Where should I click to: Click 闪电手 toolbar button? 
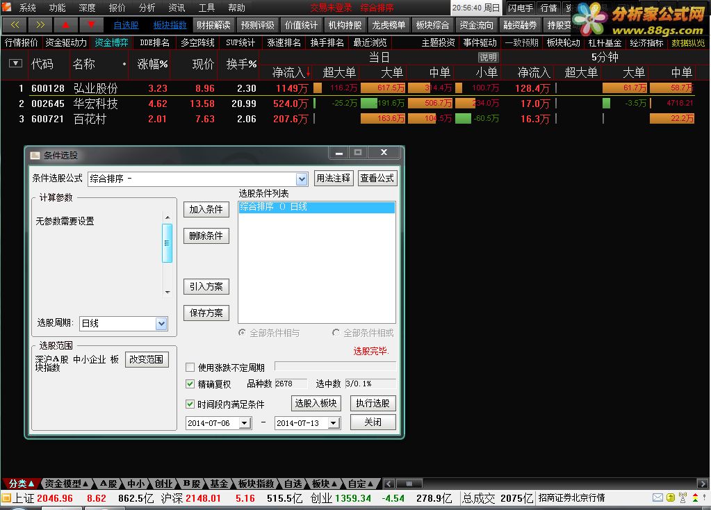pyautogui.click(x=521, y=8)
